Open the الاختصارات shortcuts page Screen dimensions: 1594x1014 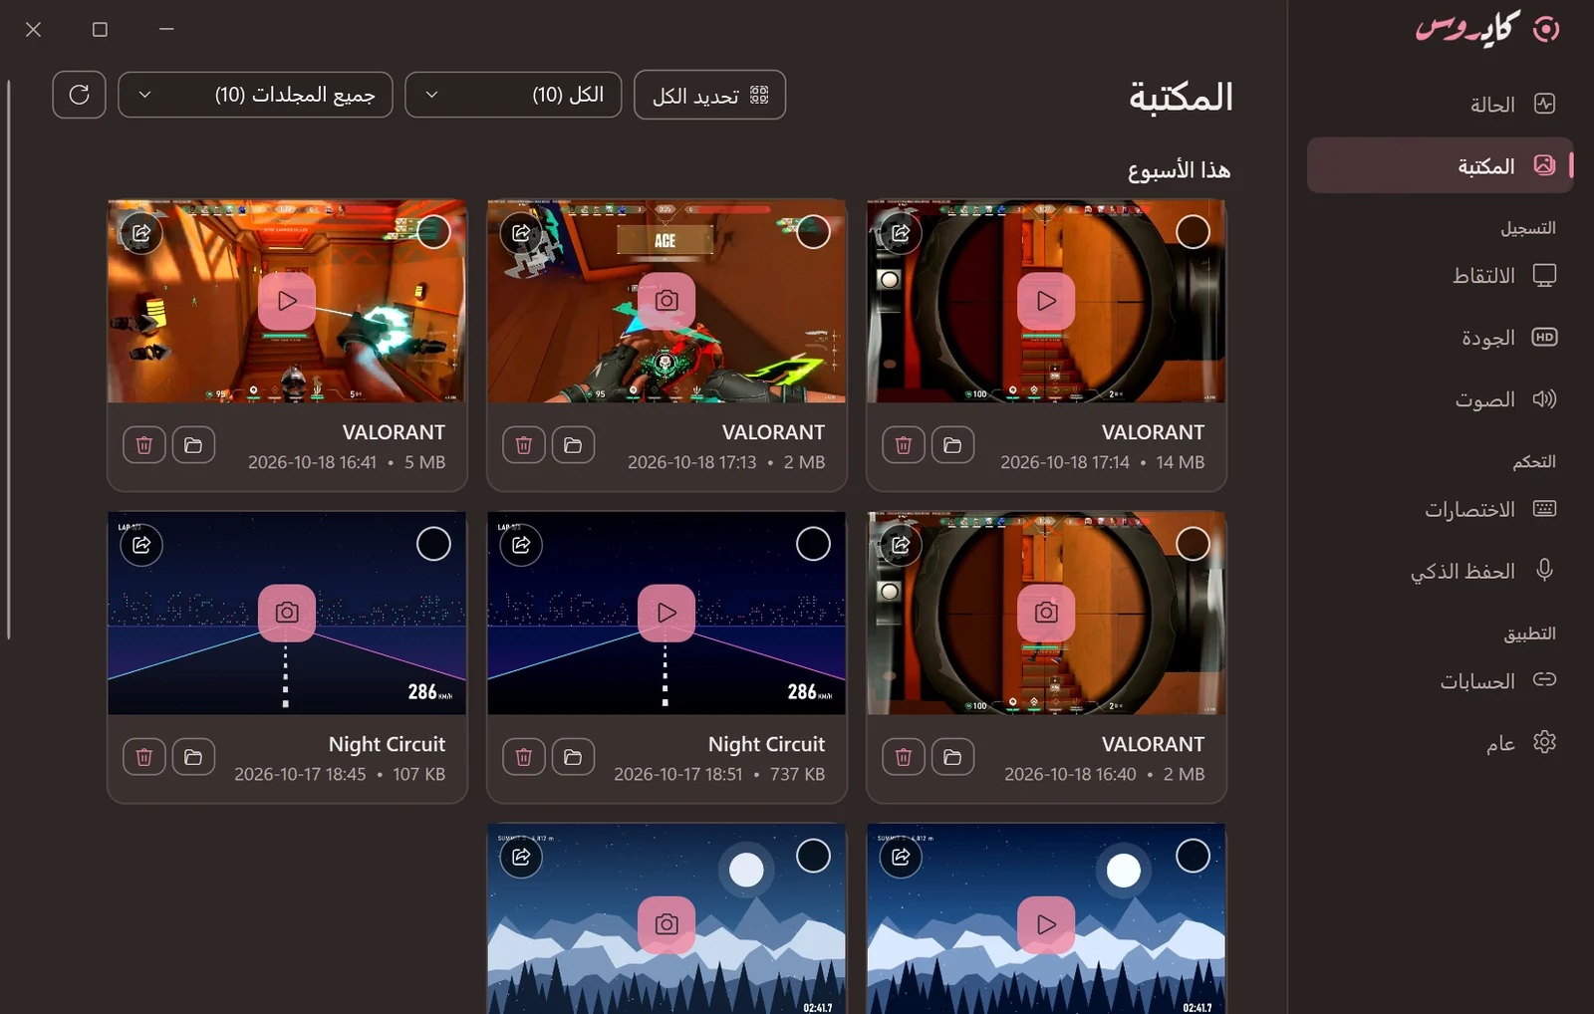click(x=1440, y=510)
